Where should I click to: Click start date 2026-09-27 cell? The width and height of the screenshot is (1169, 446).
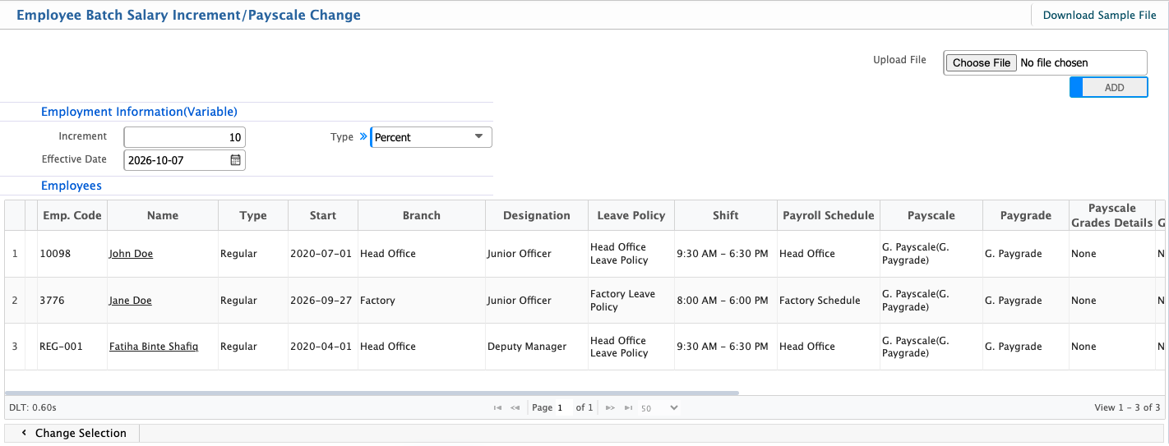tap(323, 301)
